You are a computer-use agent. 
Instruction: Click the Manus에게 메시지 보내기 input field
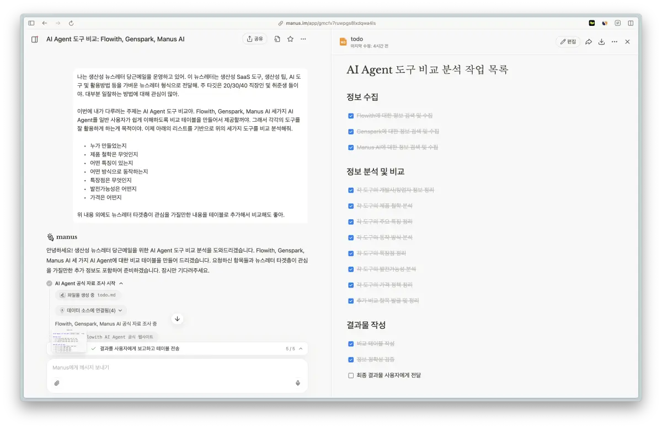pyautogui.click(x=177, y=367)
